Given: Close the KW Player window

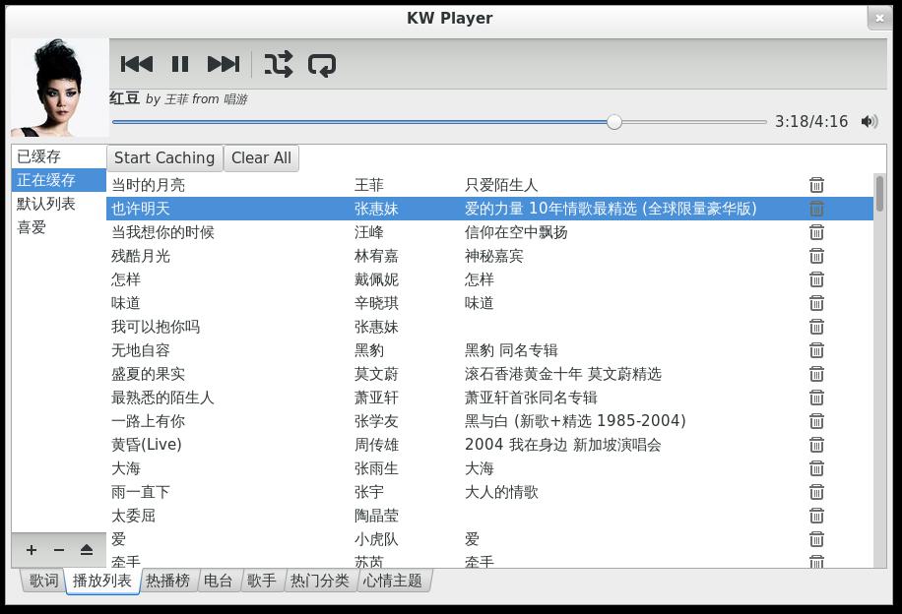Looking at the screenshot, I should click(879, 19).
